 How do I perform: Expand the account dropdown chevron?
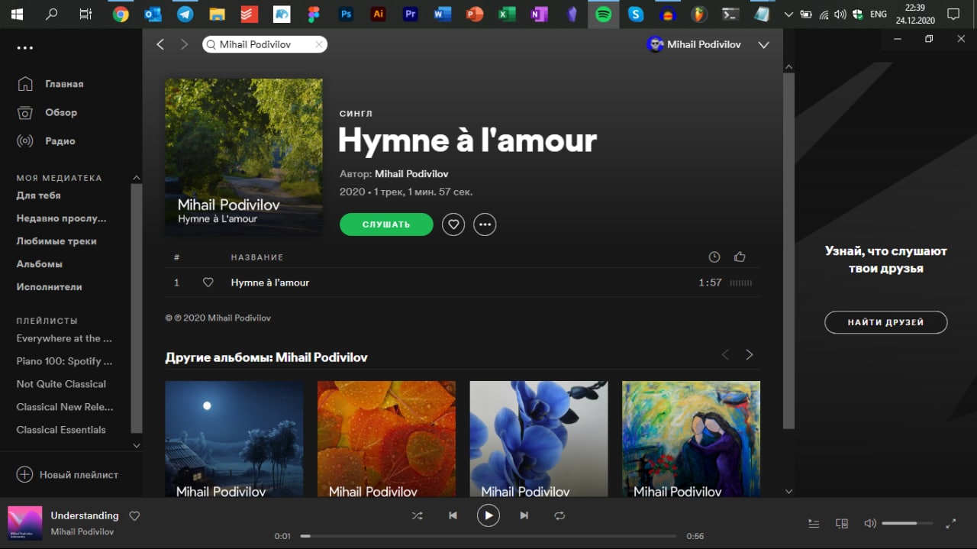click(x=763, y=45)
